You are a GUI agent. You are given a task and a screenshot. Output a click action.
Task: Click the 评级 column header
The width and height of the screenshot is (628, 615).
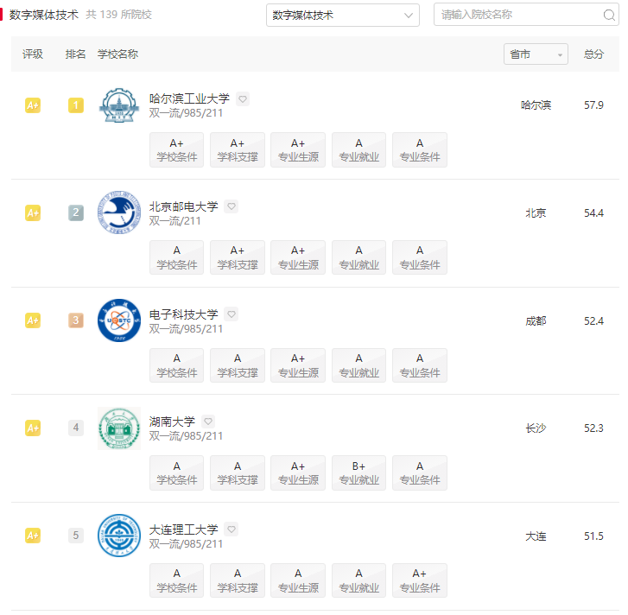click(33, 54)
